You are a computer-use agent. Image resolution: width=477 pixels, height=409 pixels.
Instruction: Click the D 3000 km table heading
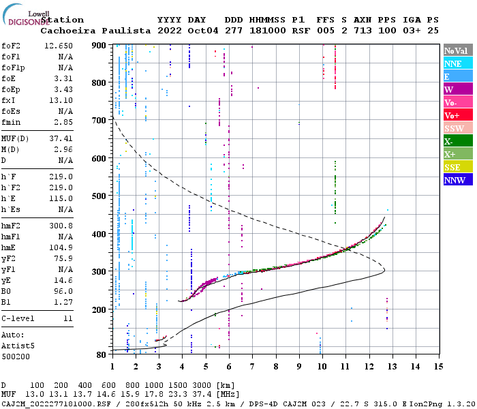tap(202, 386)
